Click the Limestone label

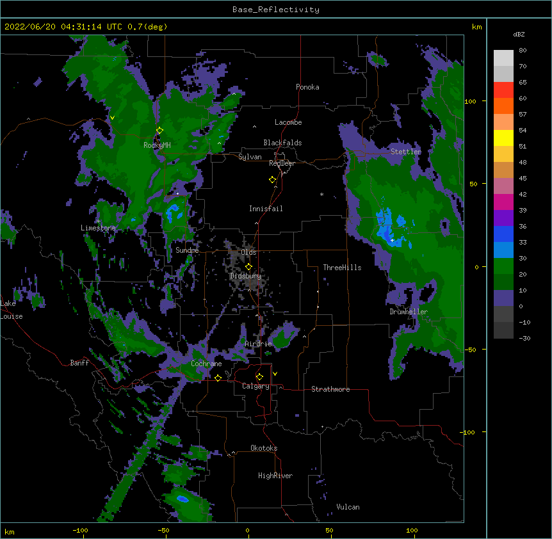tap(98, 228)
